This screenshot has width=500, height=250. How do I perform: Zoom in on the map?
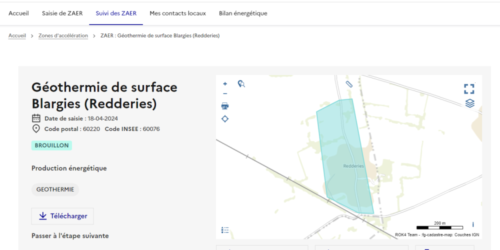click(x=225, y=84)
